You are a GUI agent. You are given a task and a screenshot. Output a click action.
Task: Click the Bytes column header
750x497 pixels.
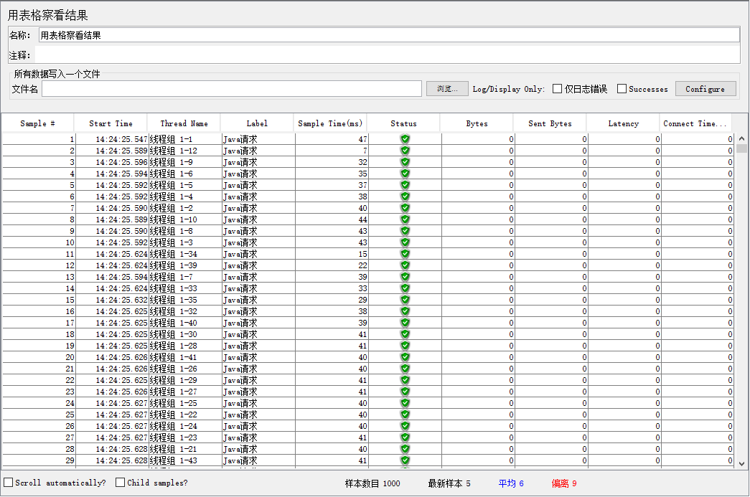coord(477,123)
